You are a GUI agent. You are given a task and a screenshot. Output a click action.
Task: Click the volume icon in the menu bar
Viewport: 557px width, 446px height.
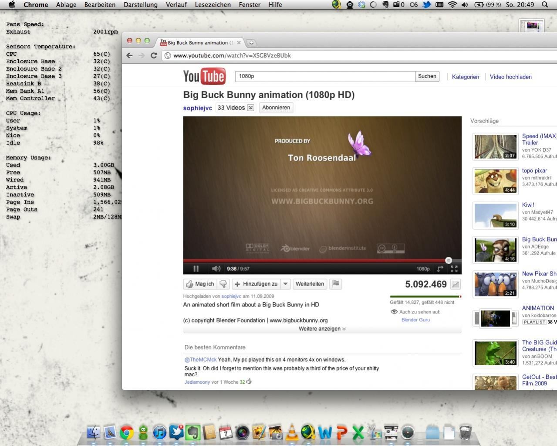(x=465, y=5)
